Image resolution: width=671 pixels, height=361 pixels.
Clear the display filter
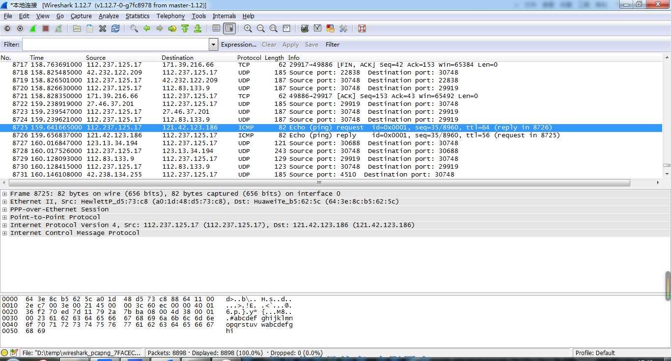pos(269,45)
